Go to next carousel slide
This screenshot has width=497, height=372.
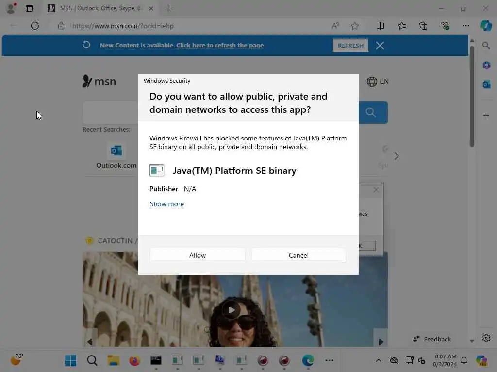[381, 341]
